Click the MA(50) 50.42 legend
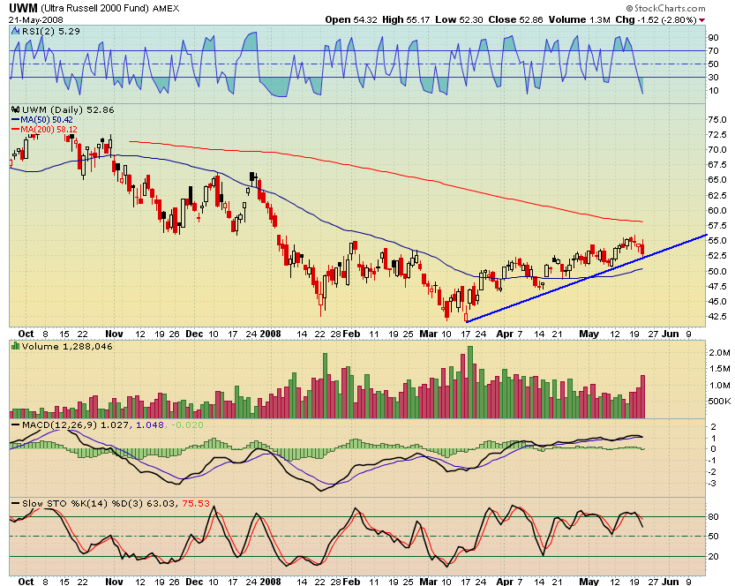Viewport: 735px width, 586px height. 47,120
